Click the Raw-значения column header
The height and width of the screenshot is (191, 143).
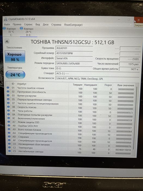click(126, 85)
